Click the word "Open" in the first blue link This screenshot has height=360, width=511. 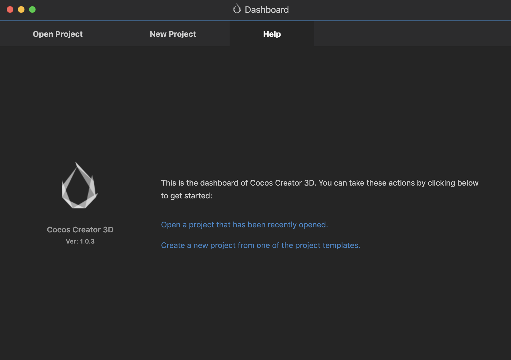pos(171,225)
